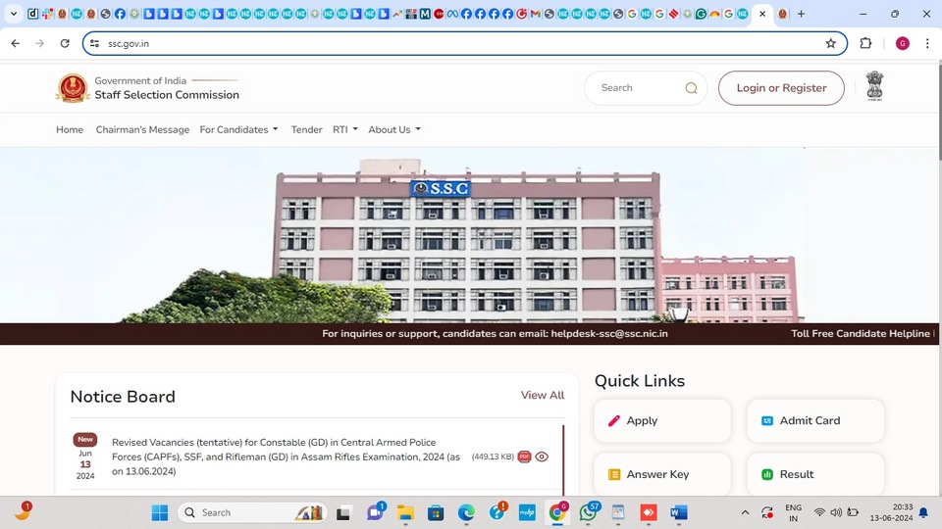The height and width of the screenshot is (529, 942).
Task: Open File Explorer from the taskbar
Action: [x=405, y=512]
